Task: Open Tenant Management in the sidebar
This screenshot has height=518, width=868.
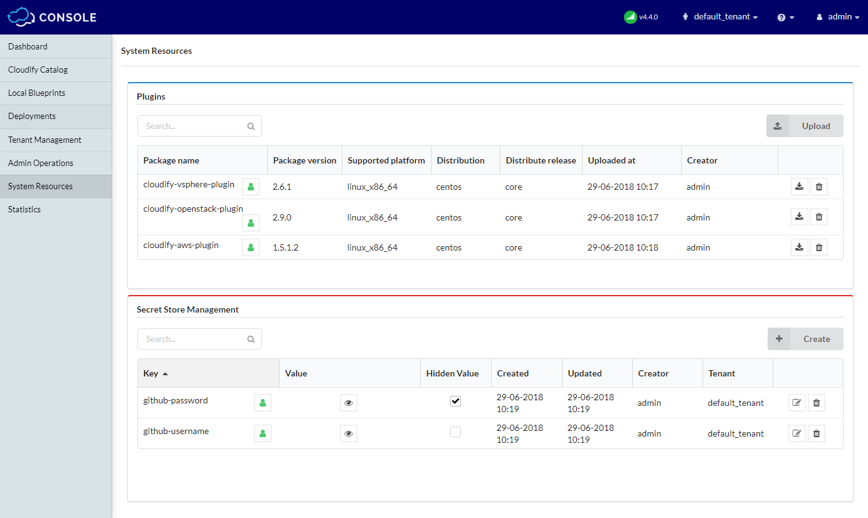Action: 56,140
